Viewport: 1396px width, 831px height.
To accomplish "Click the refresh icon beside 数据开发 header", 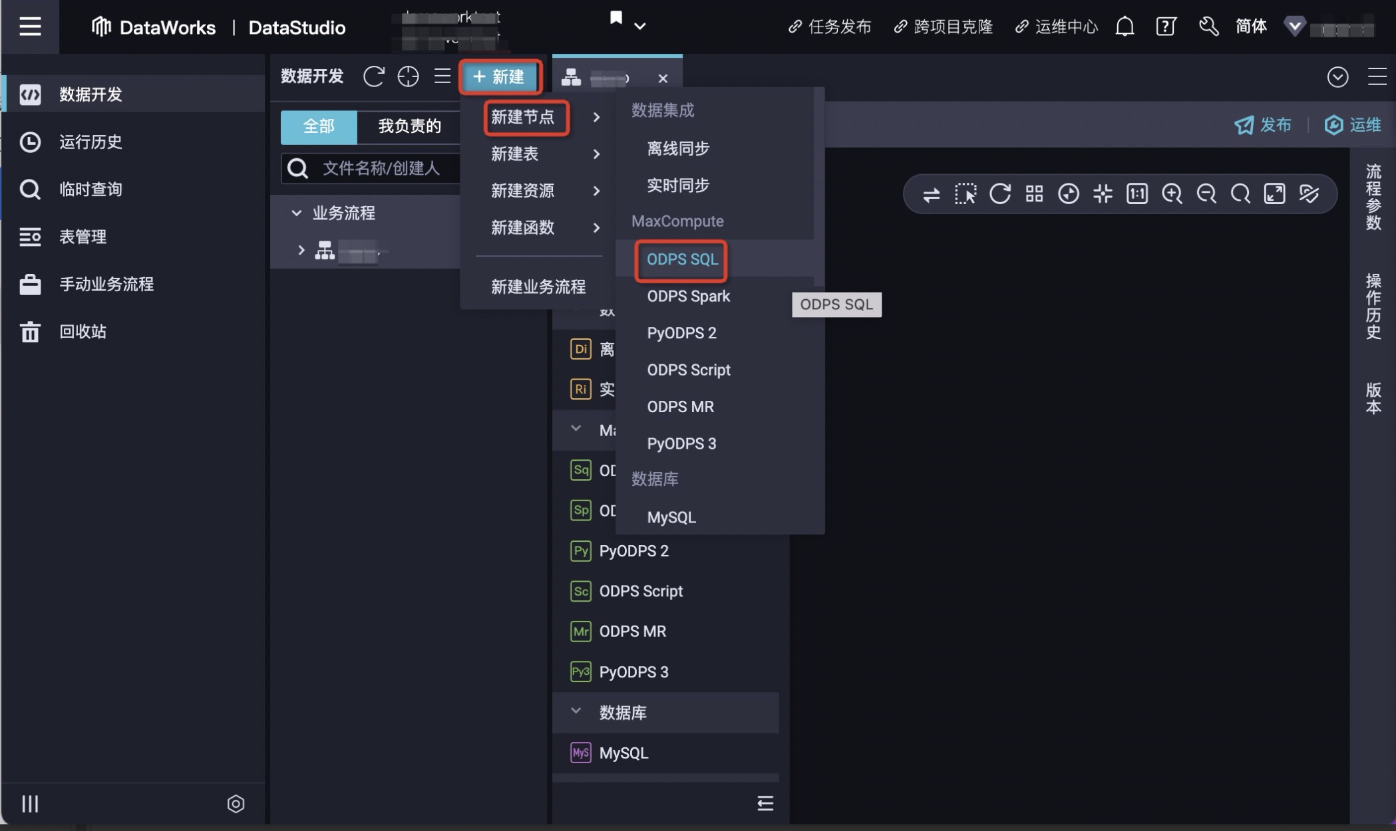I will coord(373,76).
